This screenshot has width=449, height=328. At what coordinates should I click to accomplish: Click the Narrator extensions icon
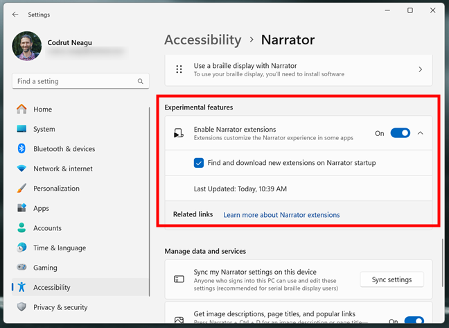coord(179,133)
